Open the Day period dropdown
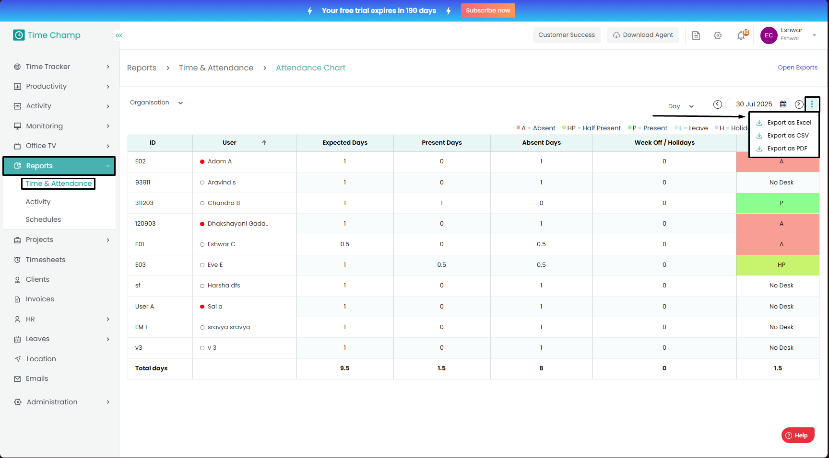829x458 pixels. [681, 106]
